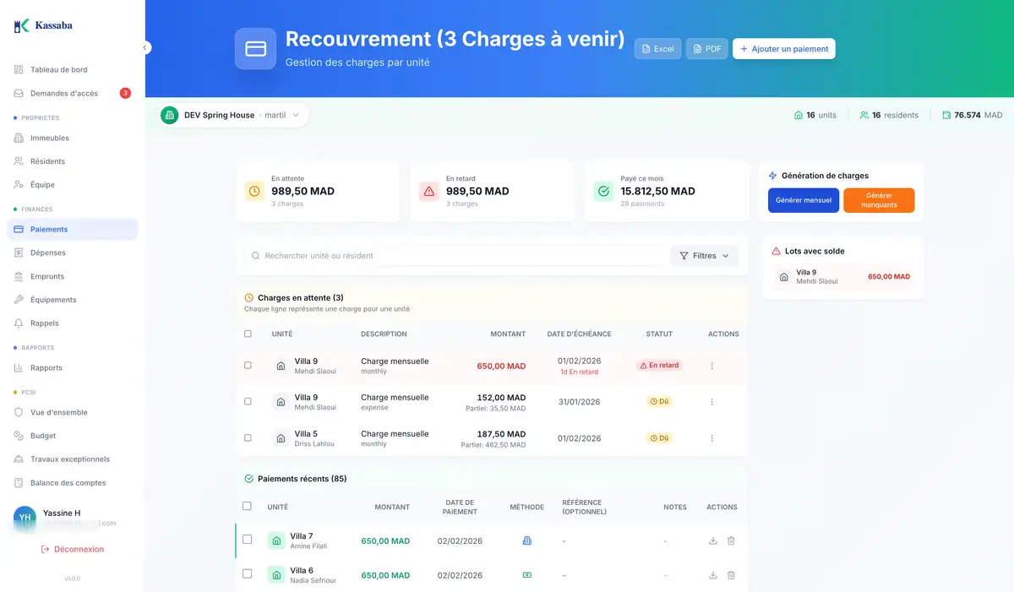Viewport: 1014px width, 592px height.
Task: Click the credit card icon in the header
Action: pos(255,49)
